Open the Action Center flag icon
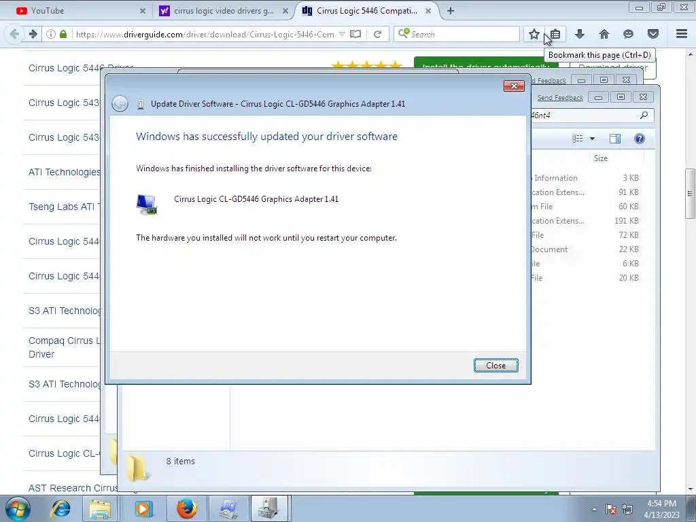696x522 pixels. (610, 509)
